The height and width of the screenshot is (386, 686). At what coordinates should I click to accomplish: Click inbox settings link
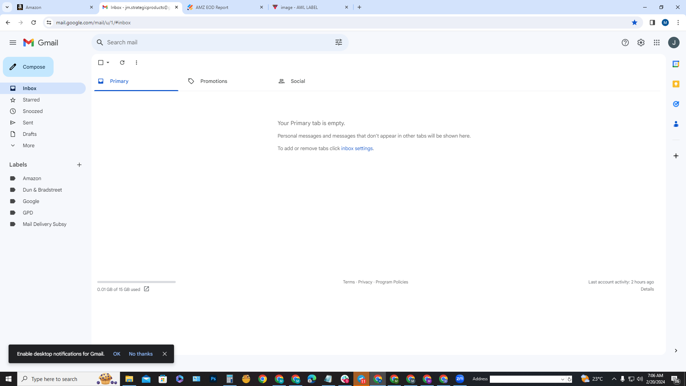[x=357, y=148]
